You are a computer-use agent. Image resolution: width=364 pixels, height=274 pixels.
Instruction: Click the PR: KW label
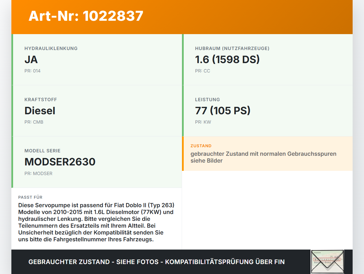(203, 122)
